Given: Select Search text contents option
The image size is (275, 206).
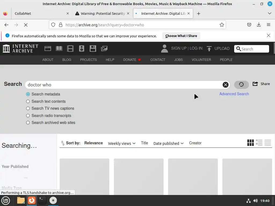Looking at the screenshot, I should [x=28, y=101].
